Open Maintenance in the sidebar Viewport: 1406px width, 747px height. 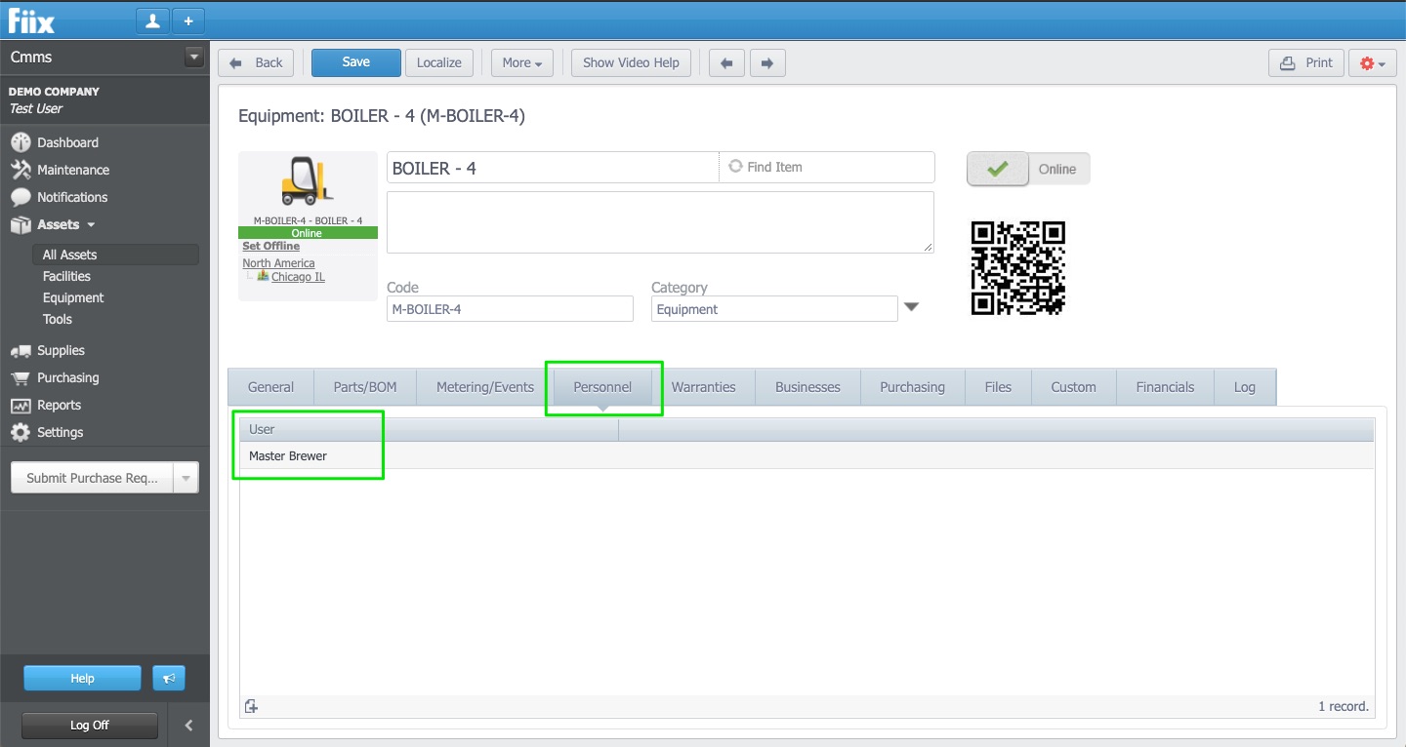(73, 170)
